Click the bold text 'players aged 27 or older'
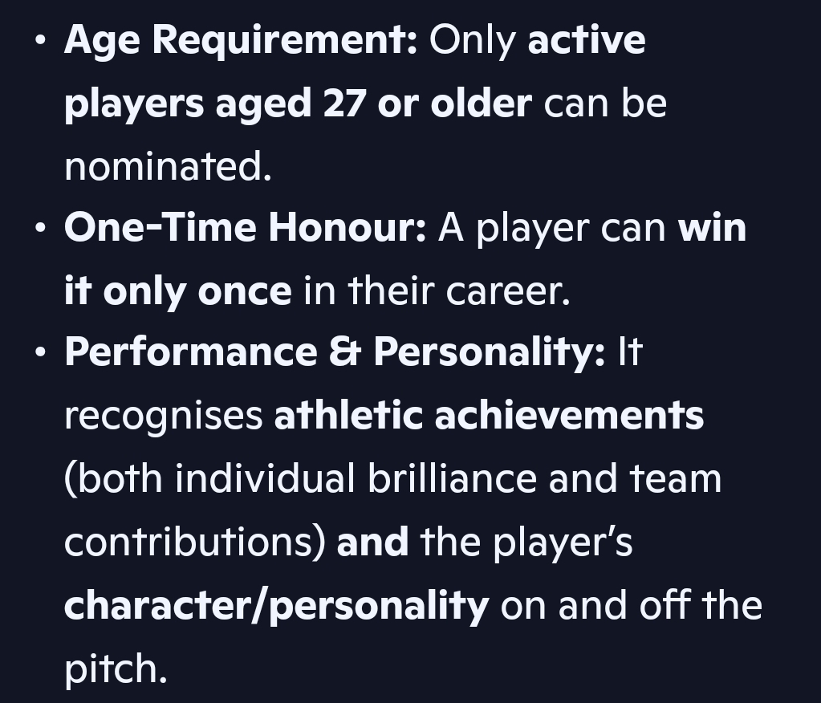 [298, 105]
